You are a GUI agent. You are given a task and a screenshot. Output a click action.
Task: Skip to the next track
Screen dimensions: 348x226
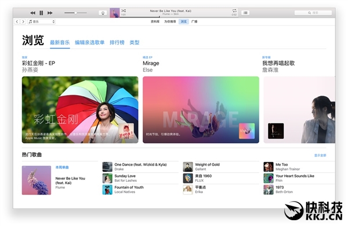[x=50, y=13]
